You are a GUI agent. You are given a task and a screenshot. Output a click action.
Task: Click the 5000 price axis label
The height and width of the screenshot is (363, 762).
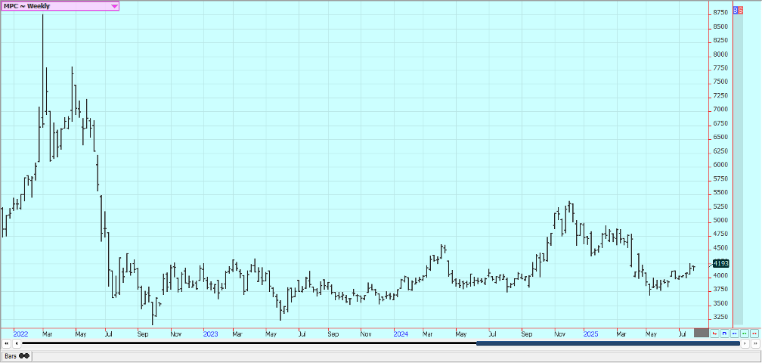720,221
